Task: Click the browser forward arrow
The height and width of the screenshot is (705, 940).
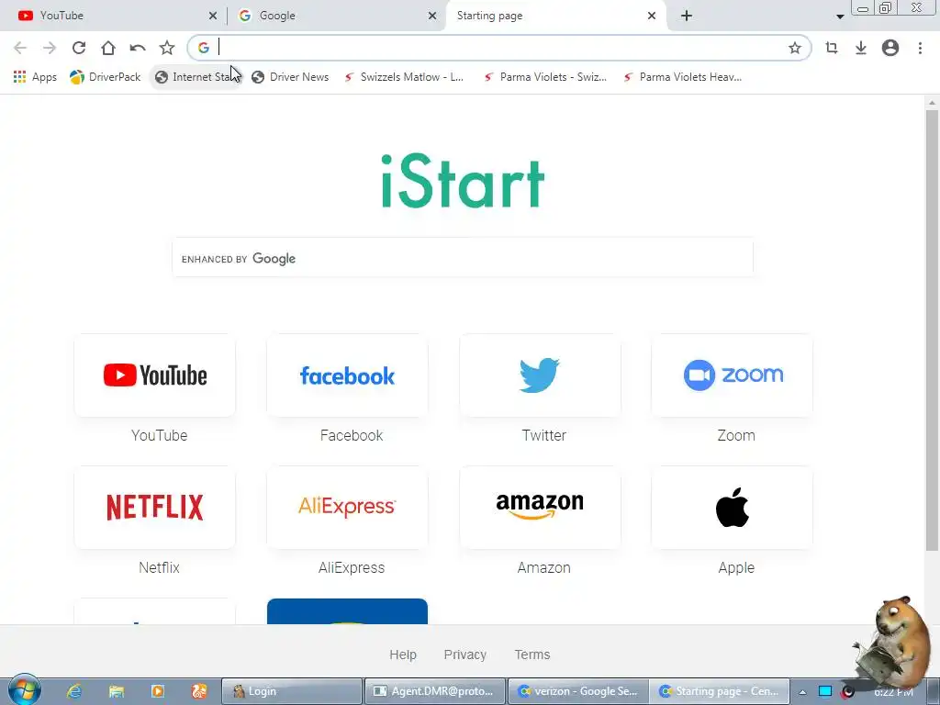Action: pos(50,48)
